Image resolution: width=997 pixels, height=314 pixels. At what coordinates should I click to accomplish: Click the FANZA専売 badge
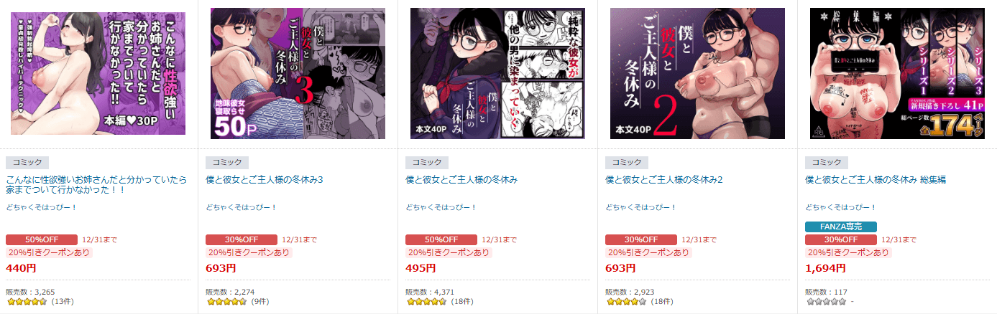[840, 227]
